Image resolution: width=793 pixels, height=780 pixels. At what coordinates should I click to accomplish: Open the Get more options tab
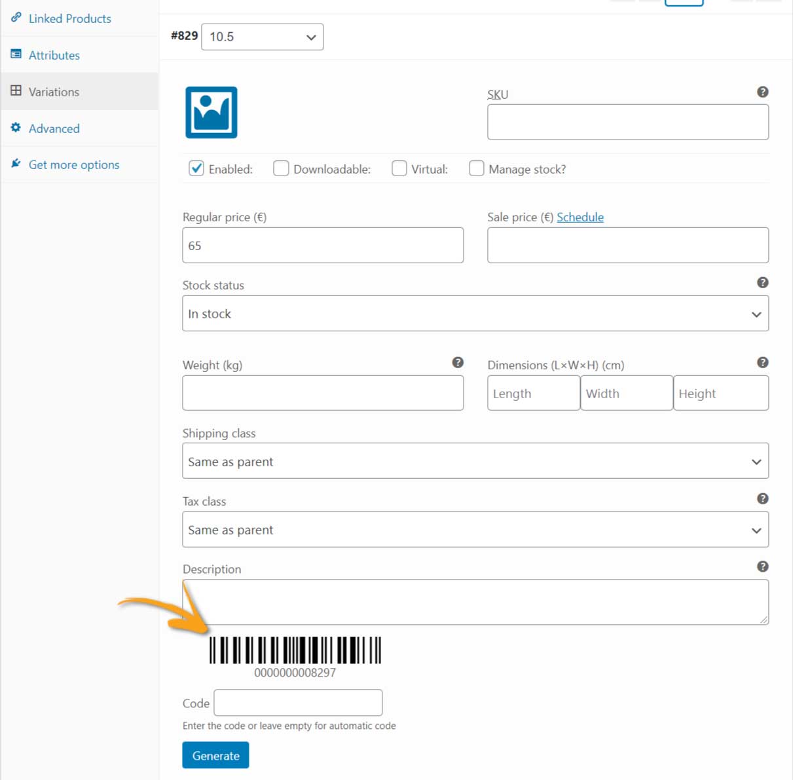79,164
